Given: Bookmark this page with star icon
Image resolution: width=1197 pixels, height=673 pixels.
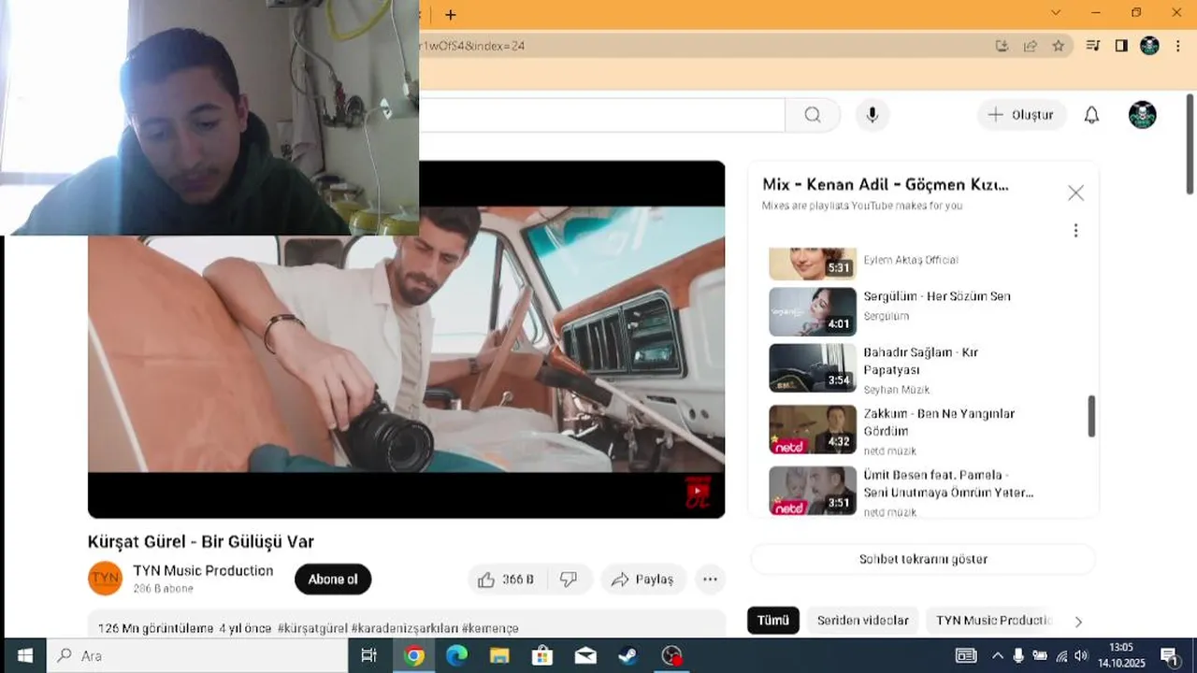Looking at the screenshot, I should click(x=1058, y=46).
